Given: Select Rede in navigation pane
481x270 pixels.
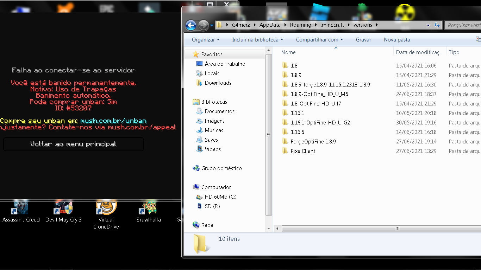Looking at the screenshot, I should pyautogui.click(x=207, y=225).
